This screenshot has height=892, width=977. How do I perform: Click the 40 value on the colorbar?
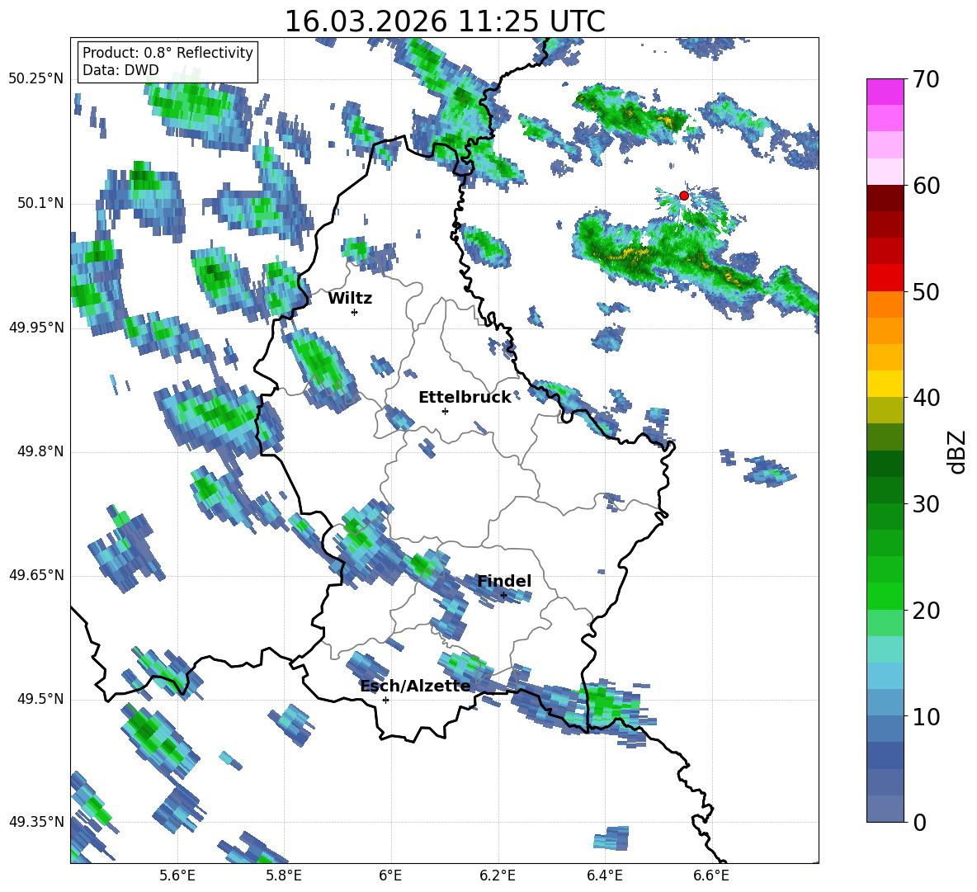pyautogui.click(x=926, y=398)
